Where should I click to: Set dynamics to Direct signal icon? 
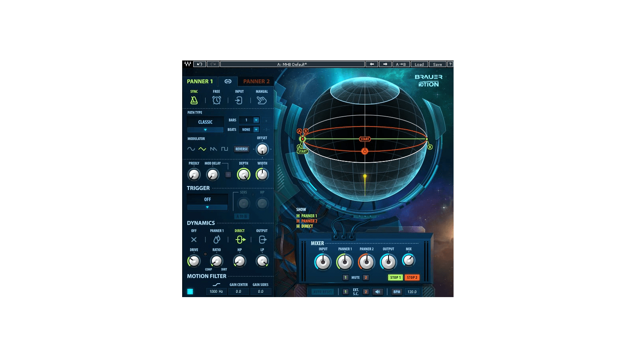[241, 240]
